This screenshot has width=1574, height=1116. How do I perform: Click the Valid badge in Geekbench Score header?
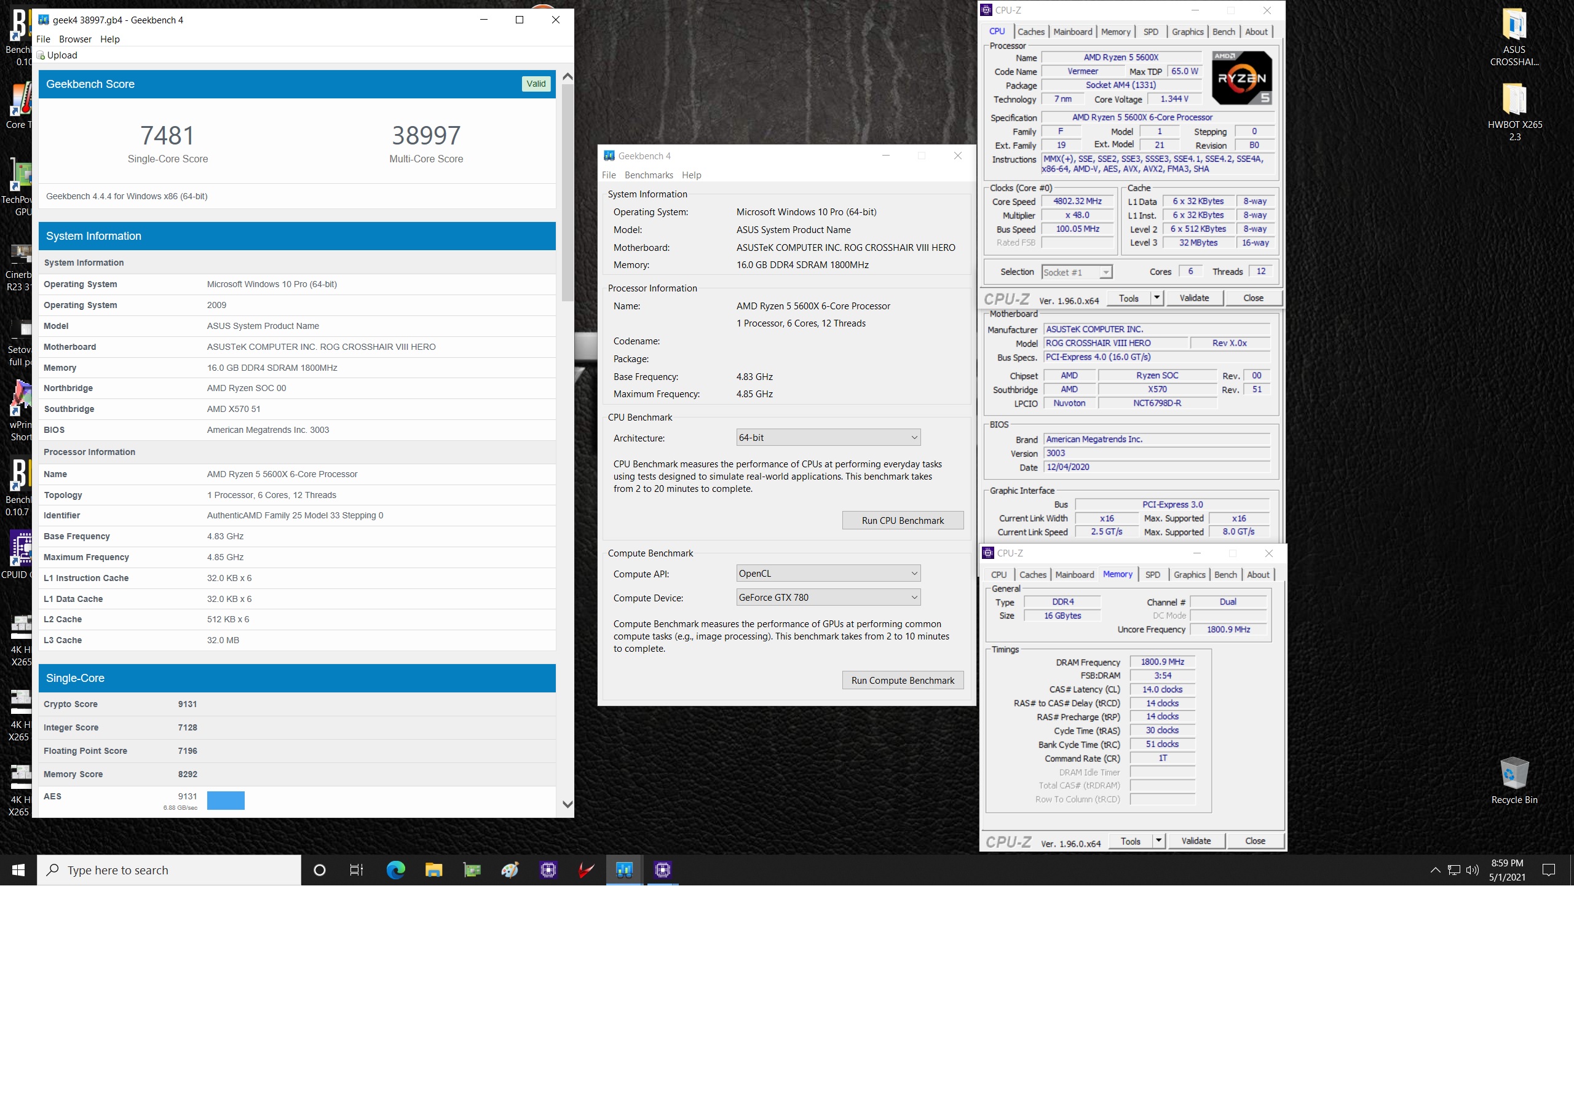pyautogui.click(x=536, y=84)
